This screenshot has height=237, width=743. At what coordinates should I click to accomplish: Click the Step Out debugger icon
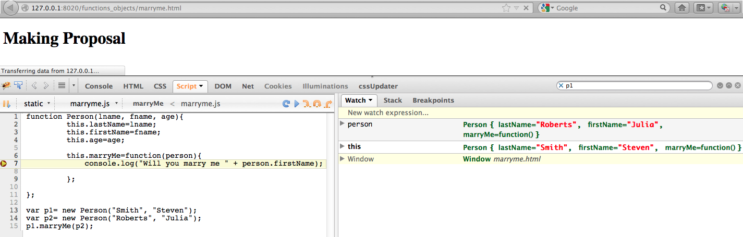tap(328, 104)
